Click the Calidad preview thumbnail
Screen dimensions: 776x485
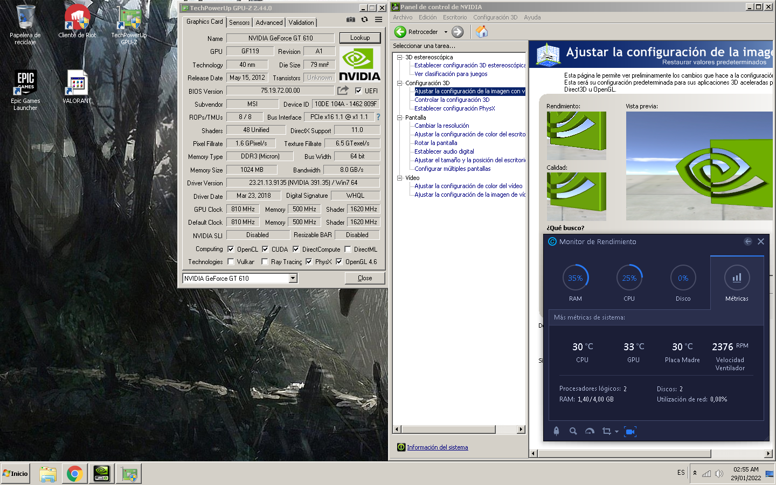(x=576, y=197)
